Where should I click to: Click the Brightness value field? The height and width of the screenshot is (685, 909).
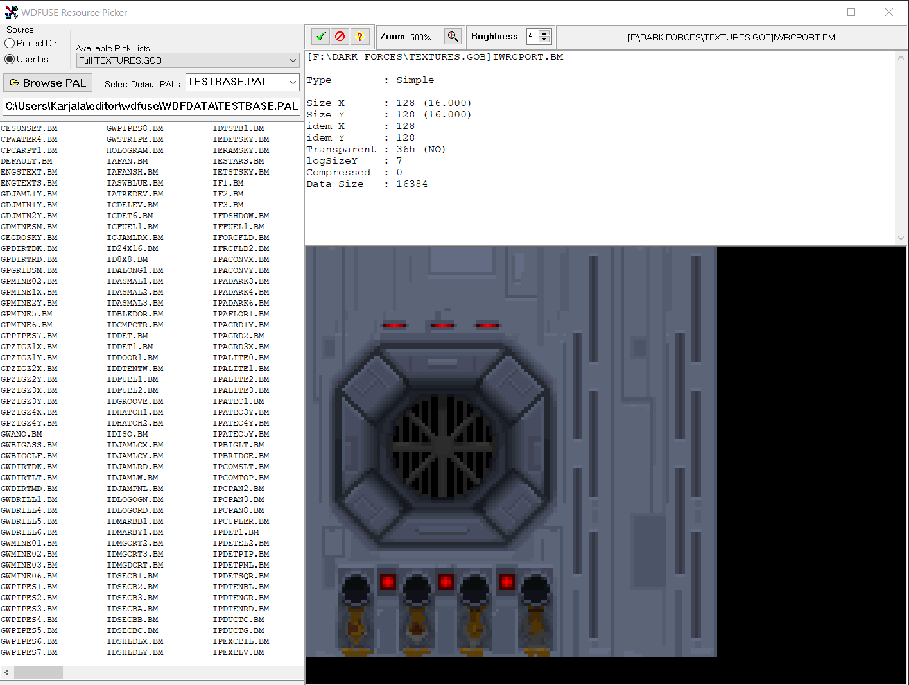tap(532, 37)
